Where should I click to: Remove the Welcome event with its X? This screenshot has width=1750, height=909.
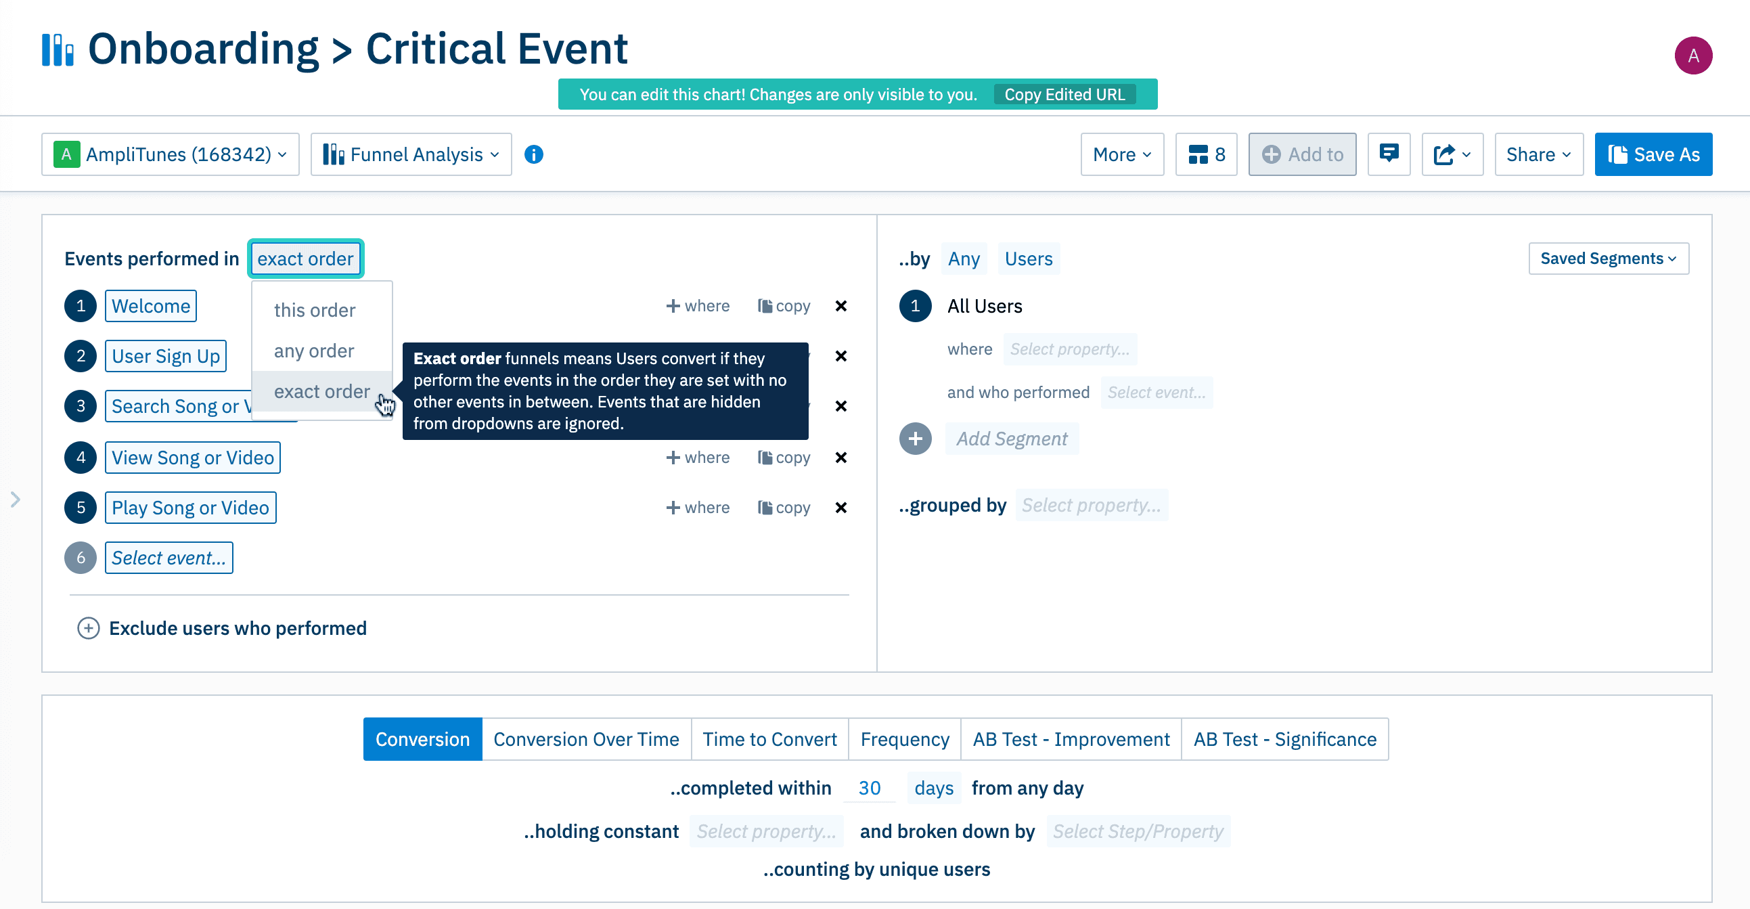840,307
